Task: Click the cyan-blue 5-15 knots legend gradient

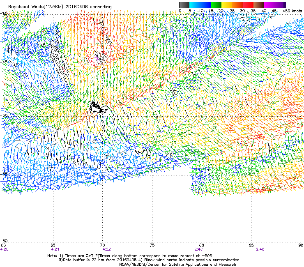Action: pyautogui.click(x=200, y=5)
